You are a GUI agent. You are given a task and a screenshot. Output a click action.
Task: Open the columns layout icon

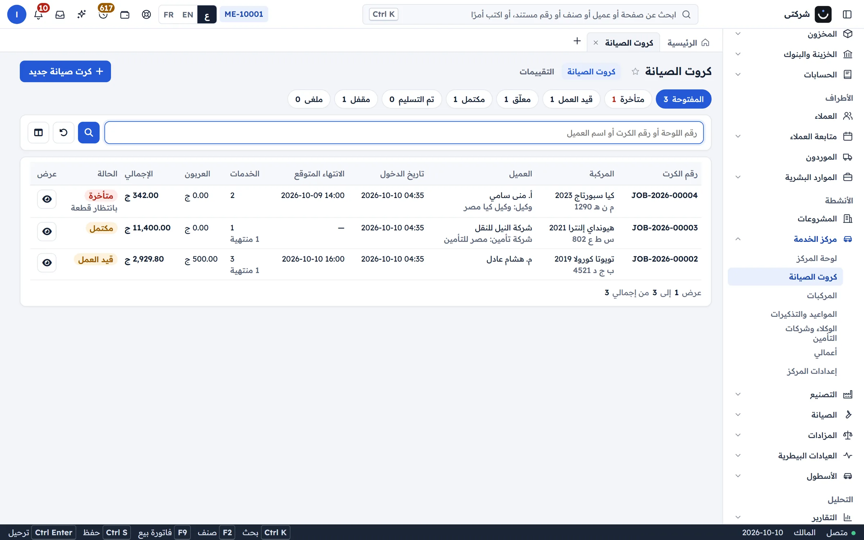pos(39,132)
